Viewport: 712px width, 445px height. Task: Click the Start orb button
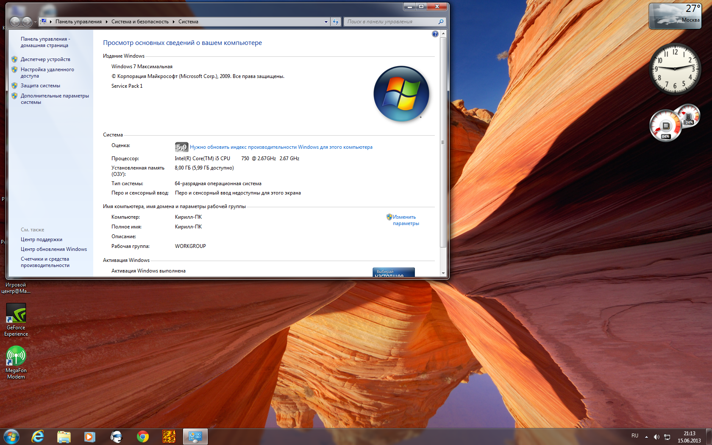tap(11, 437)
